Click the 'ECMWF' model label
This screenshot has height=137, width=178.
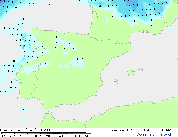tap(45, 130)
